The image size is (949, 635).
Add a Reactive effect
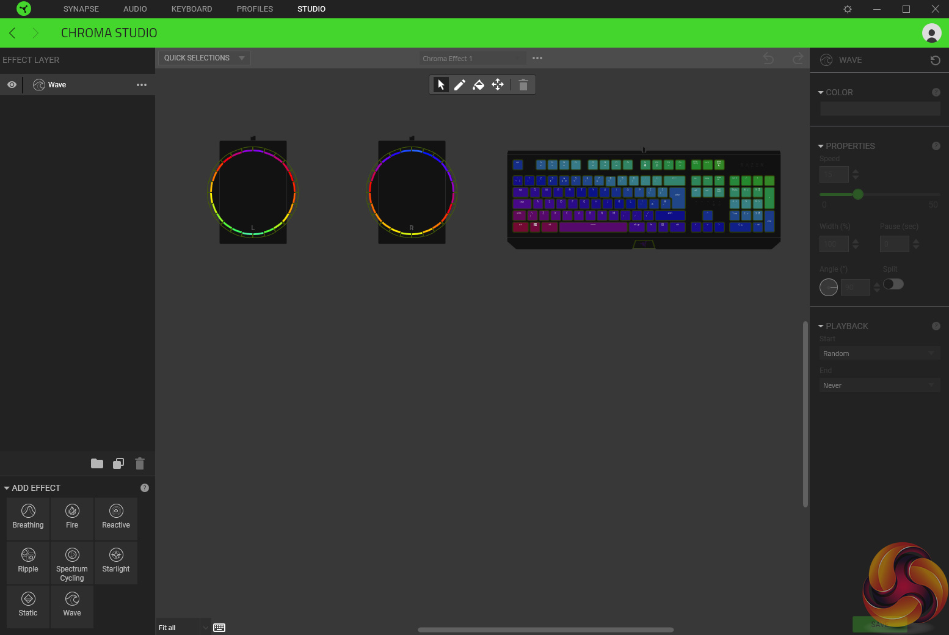[x=116, y=519]
